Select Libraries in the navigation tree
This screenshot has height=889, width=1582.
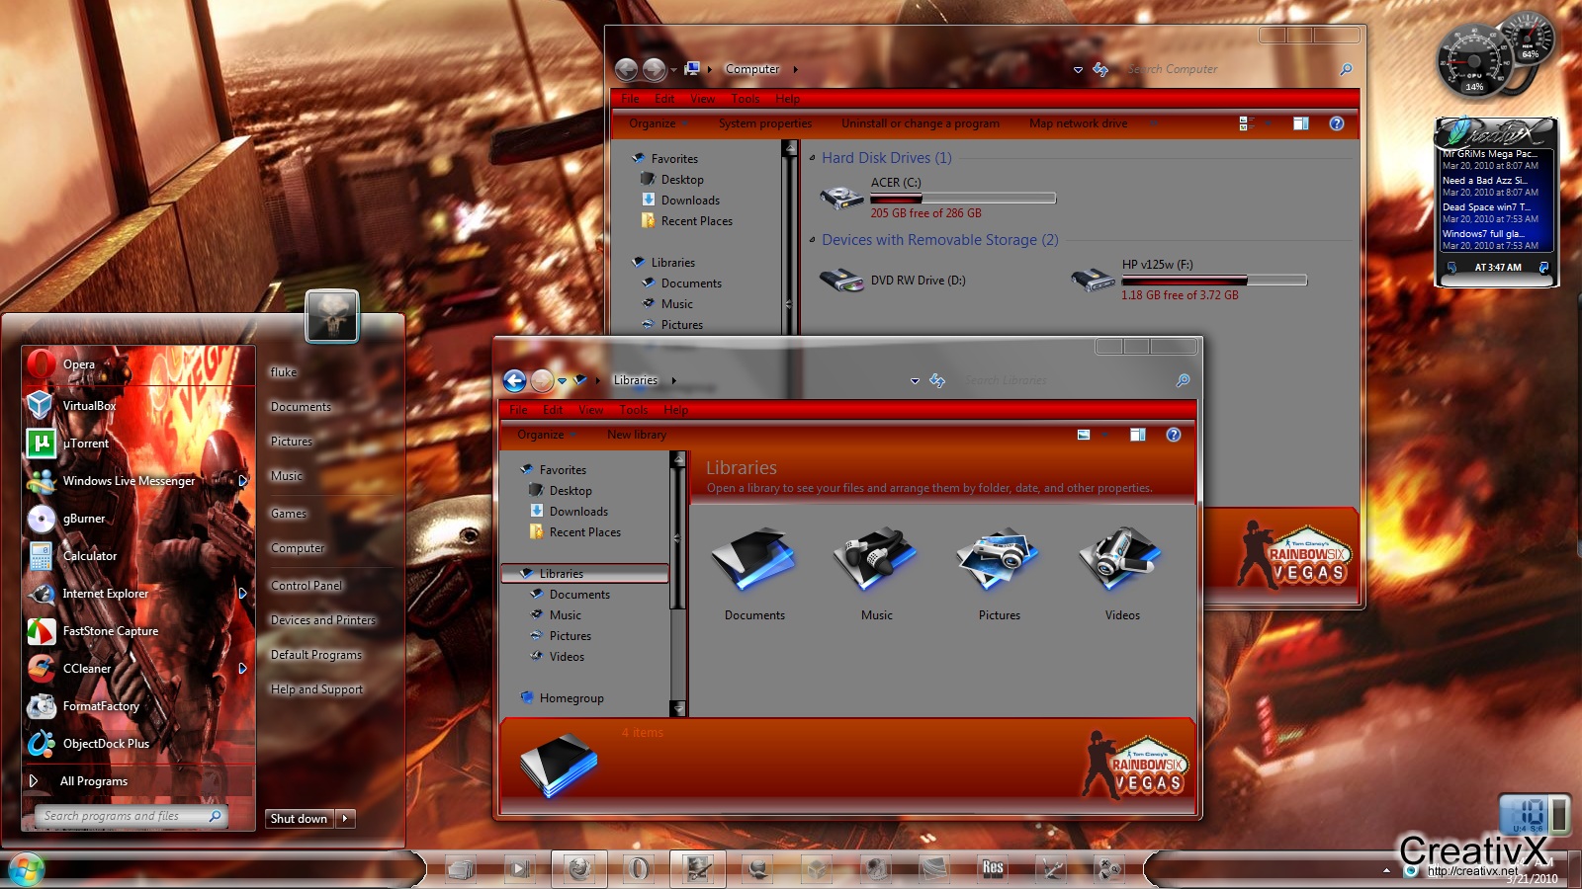(561, 573)
